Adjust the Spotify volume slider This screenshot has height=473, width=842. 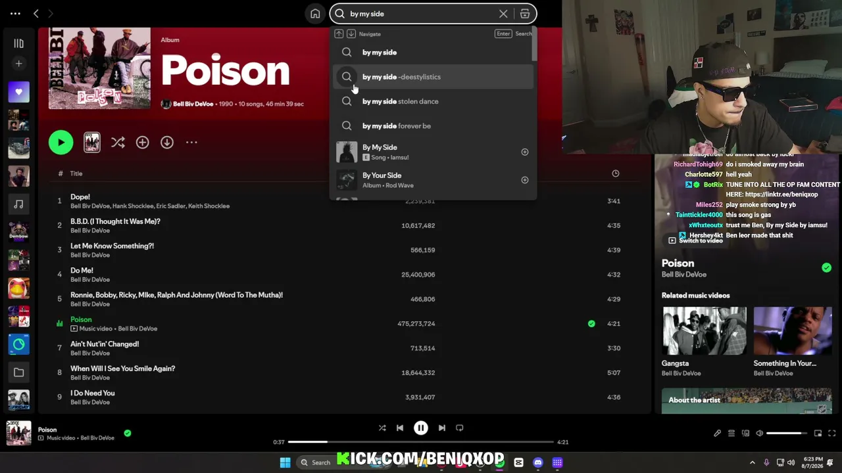click(x=787, y=434)
